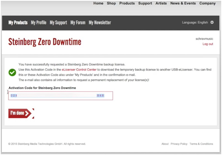Open the eLicenser Control Center link
Viewport: 222px width, 155px height.
click(x=79, y=70)
